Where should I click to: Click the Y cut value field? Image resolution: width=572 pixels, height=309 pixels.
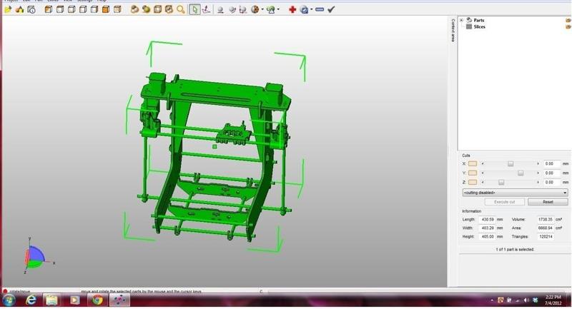tap(551, 173)
